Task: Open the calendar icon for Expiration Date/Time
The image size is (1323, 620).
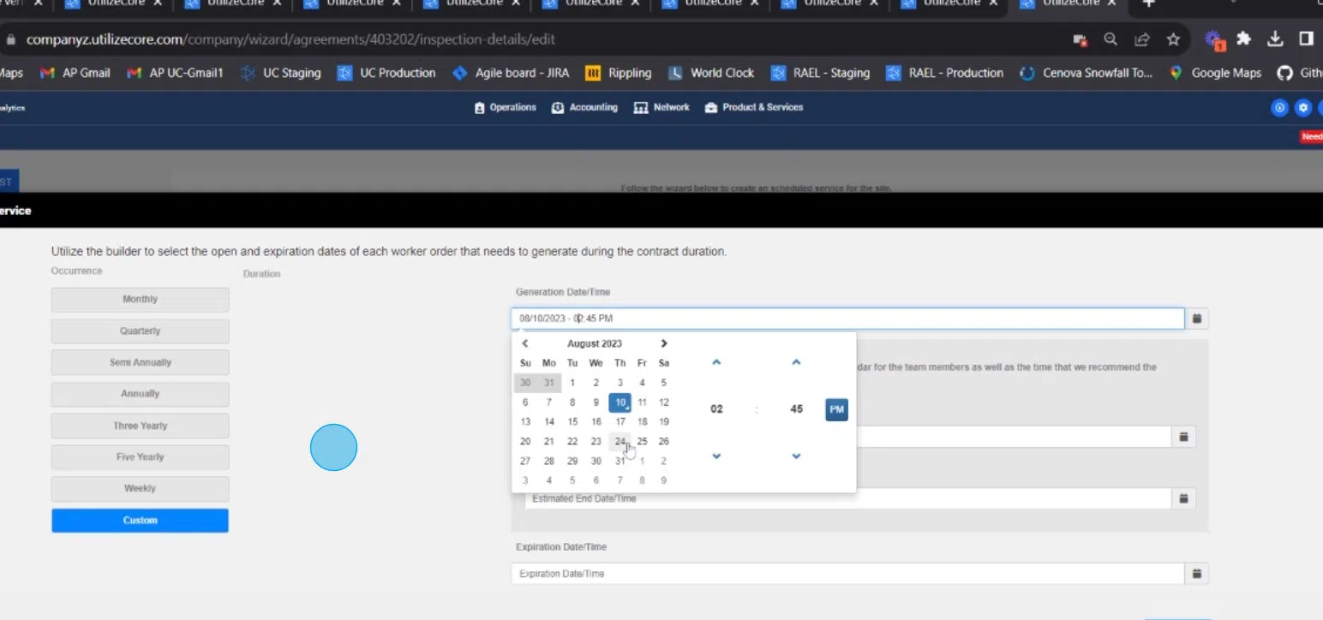Action: (x=1197, y=574)
